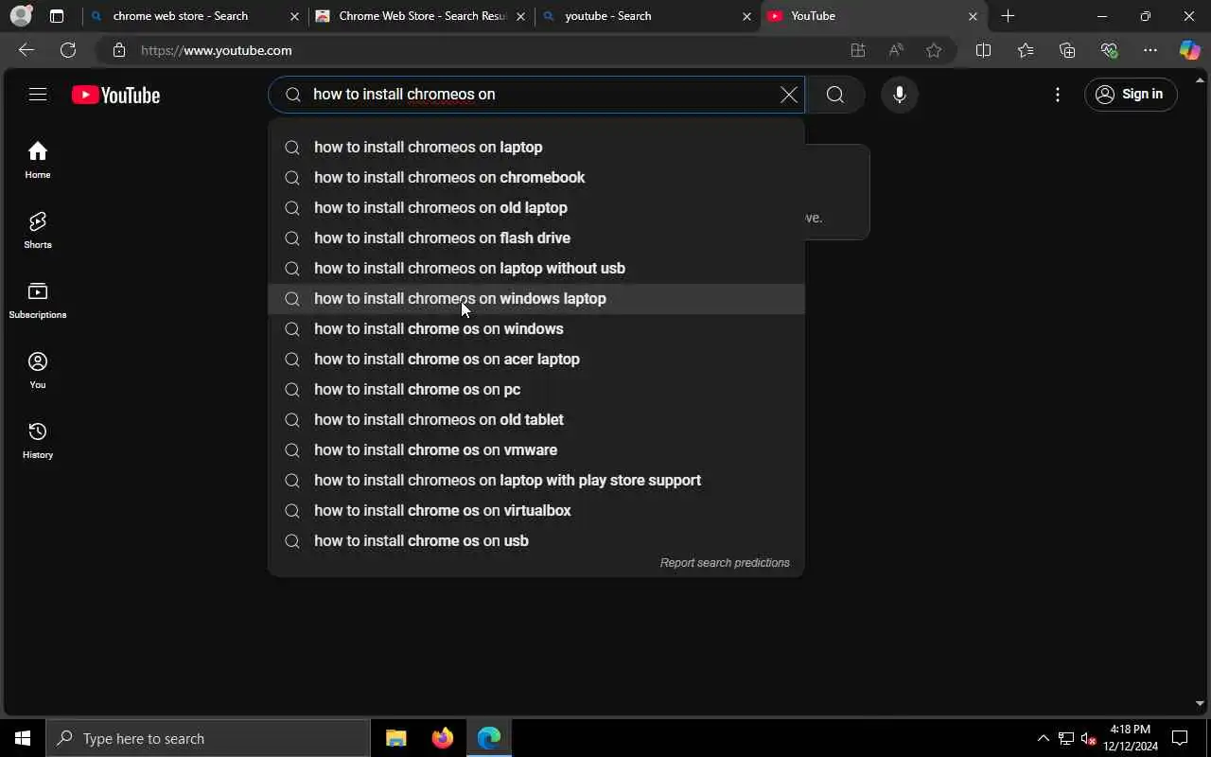The image size is (1211, 757).
Task: Open Subscriptions in the sidebar
Action: click(38, 300)
